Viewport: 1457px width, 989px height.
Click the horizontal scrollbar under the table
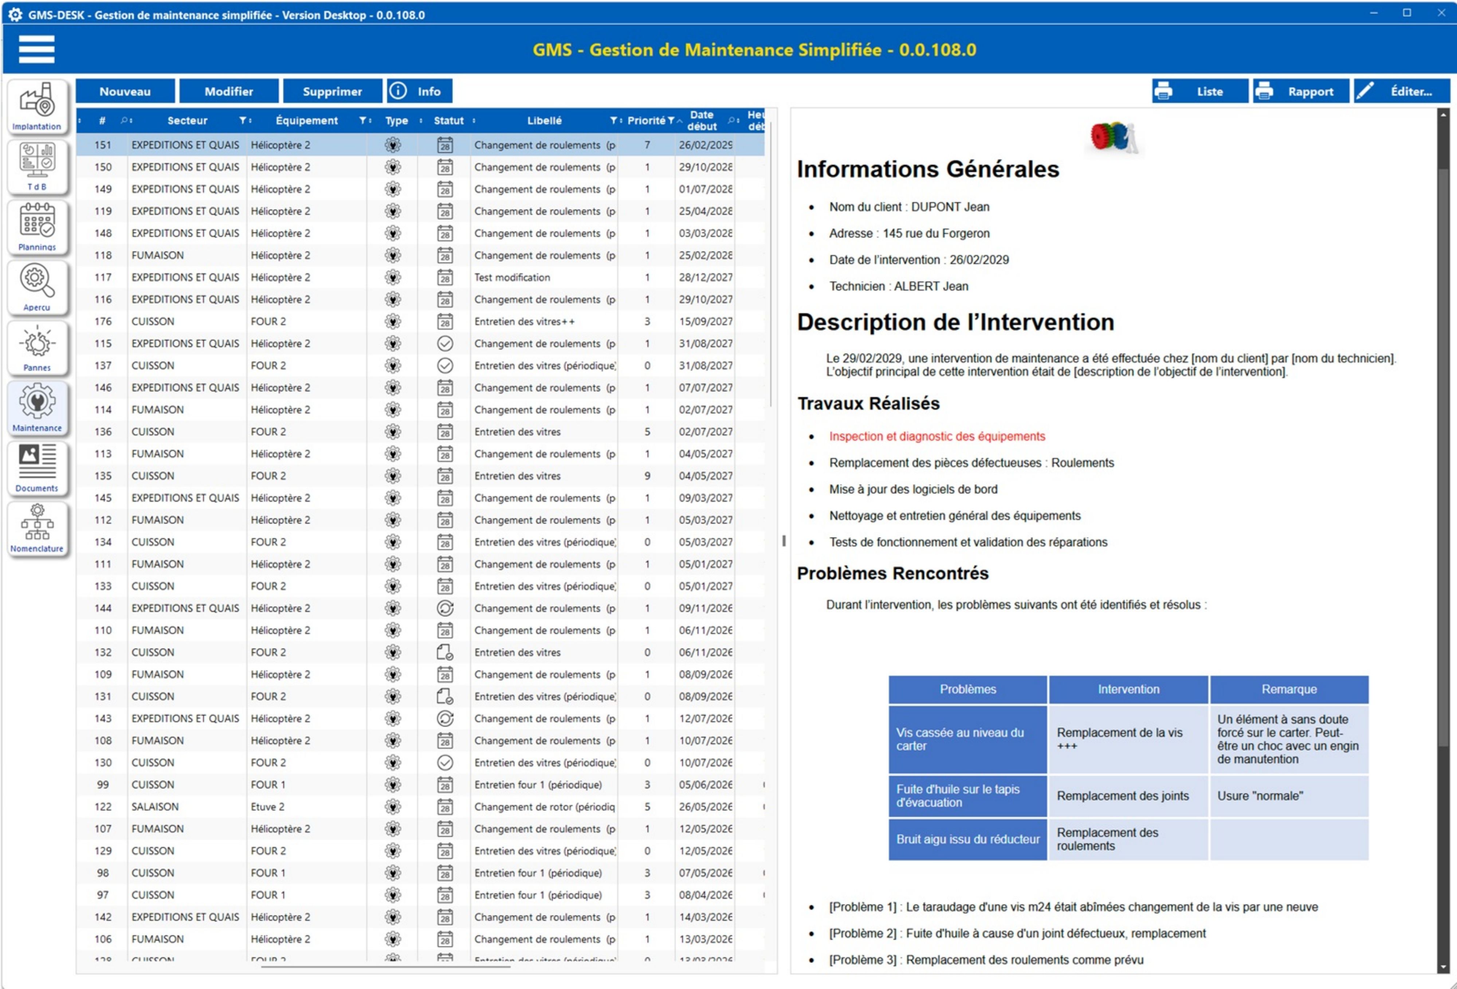(x=386, y=967)
